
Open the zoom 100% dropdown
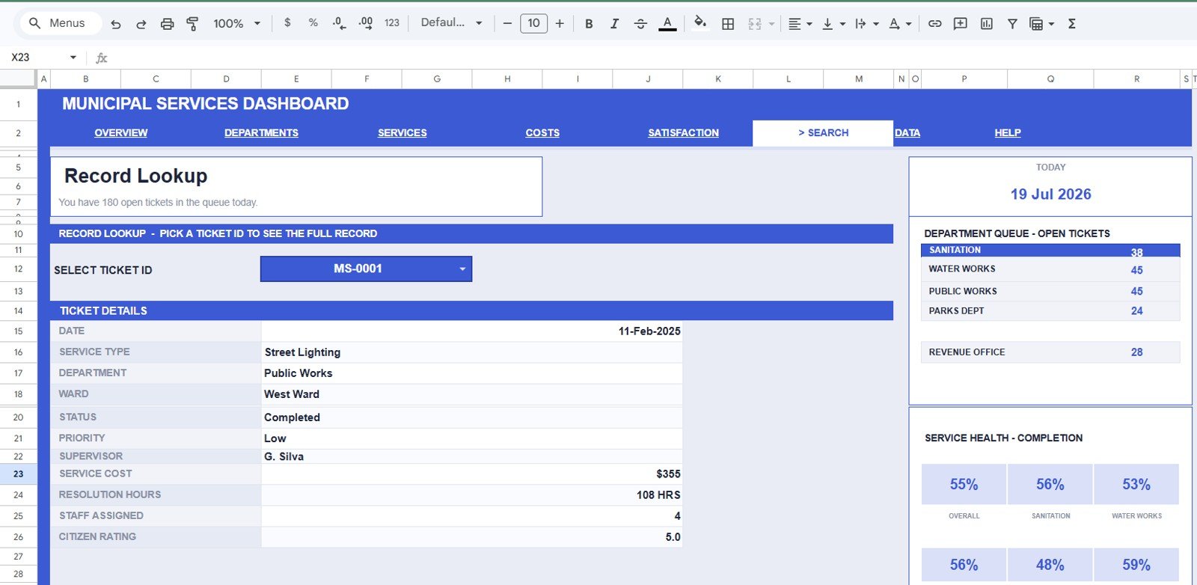point(237,23)
